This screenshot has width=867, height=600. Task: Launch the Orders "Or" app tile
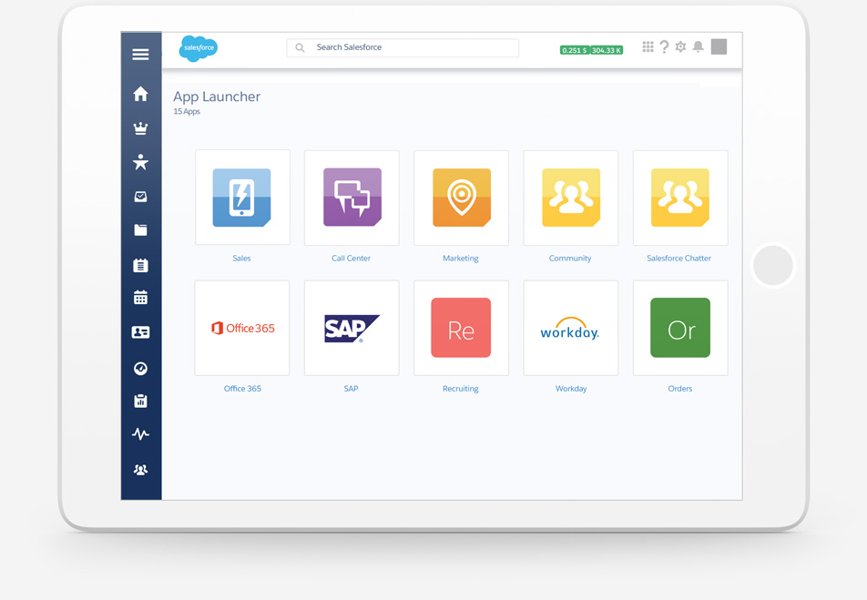click(680, 328)
